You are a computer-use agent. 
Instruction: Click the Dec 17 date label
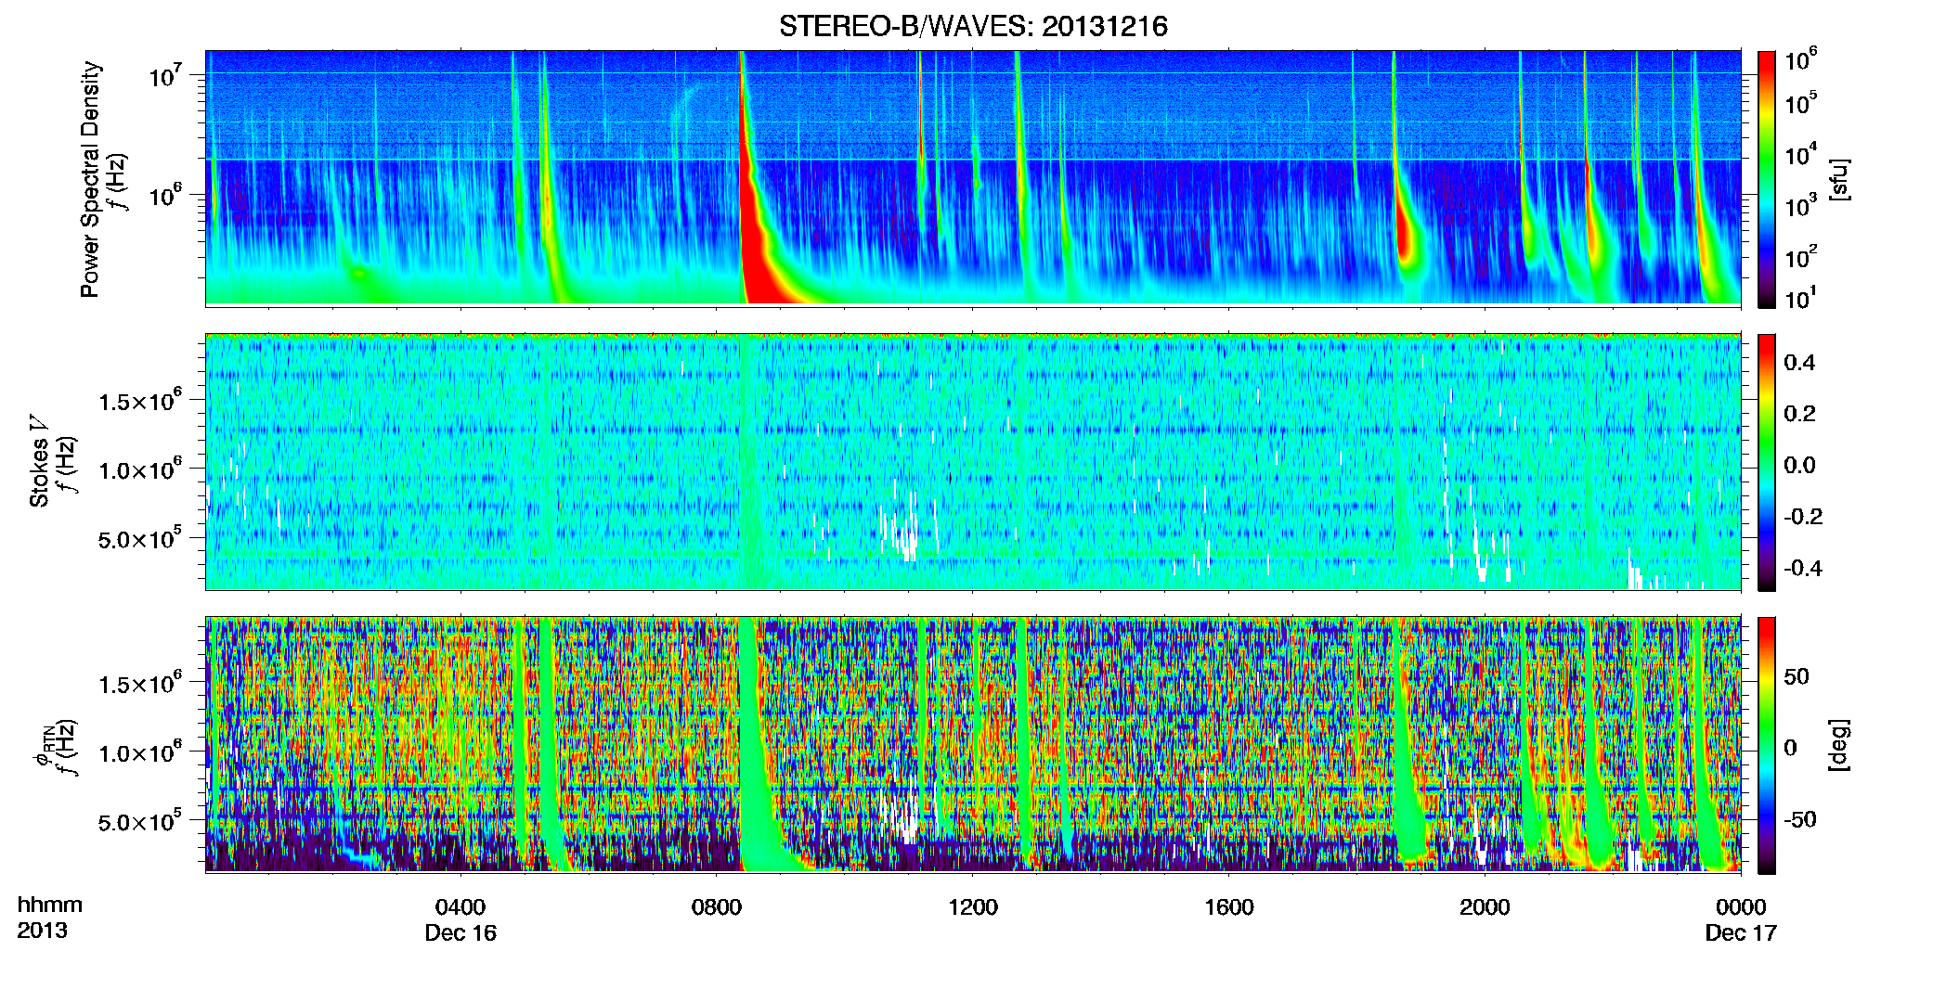1741,933
